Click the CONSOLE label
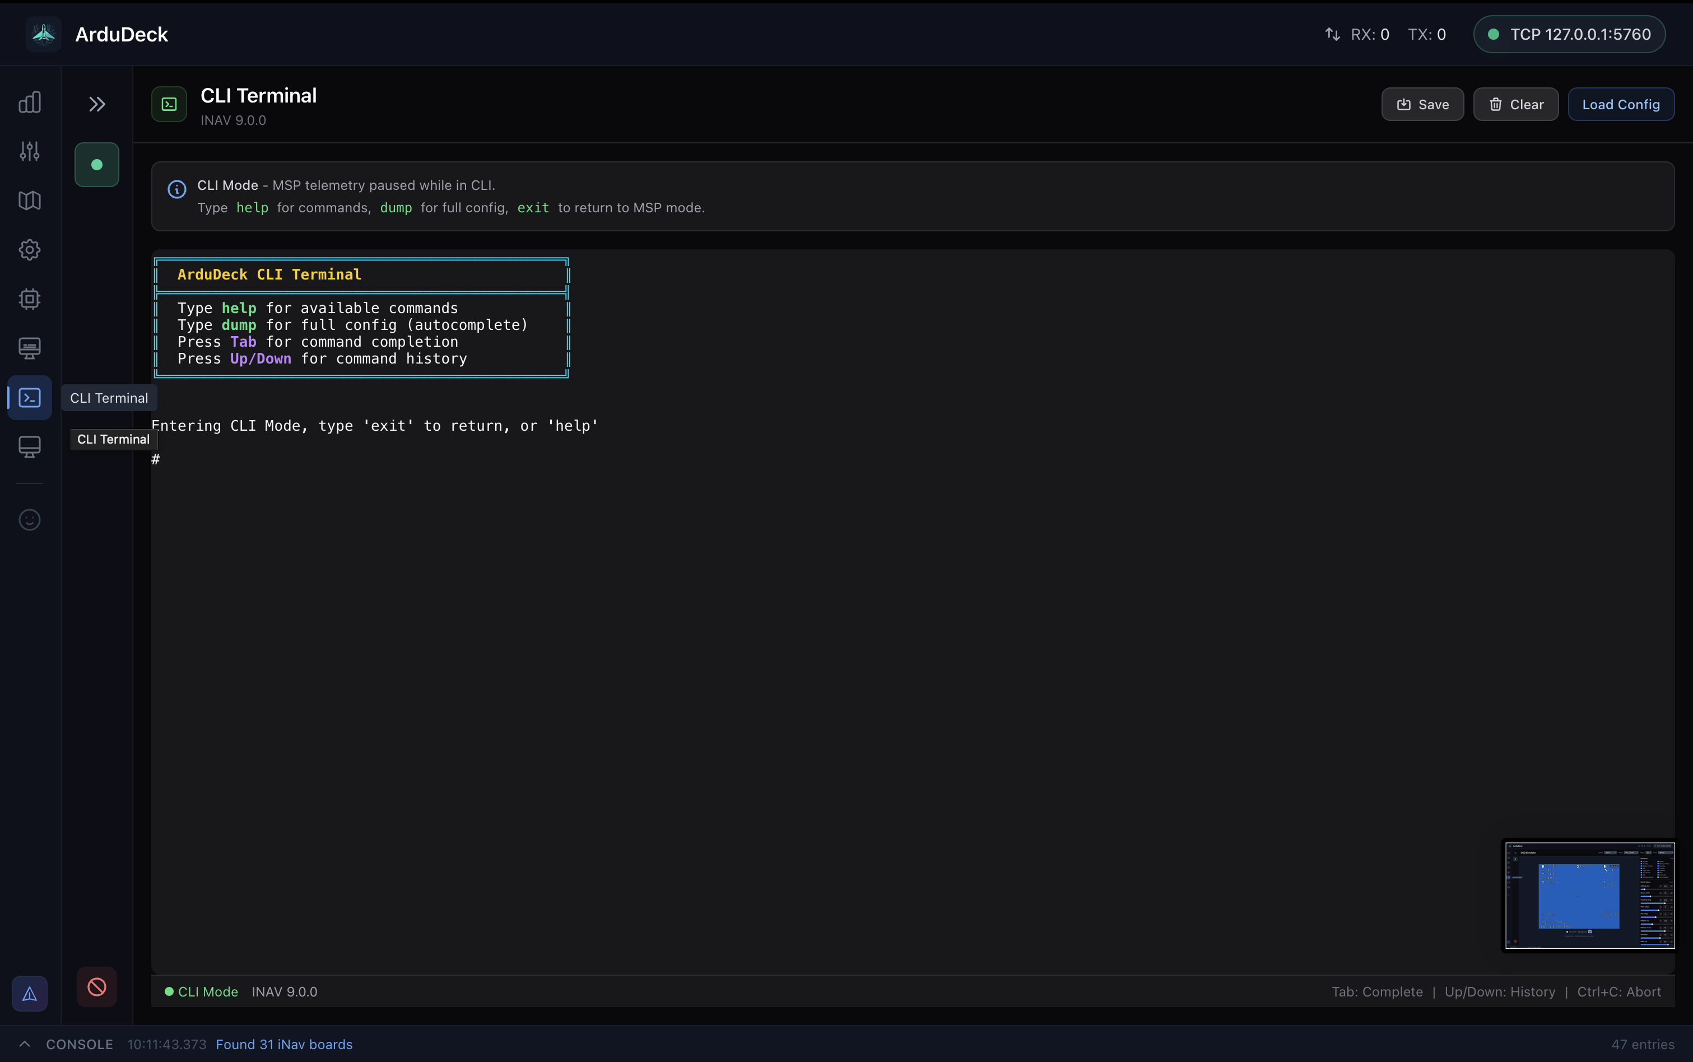This screenshot has width=1693, height=1062. pos(80,1045)
